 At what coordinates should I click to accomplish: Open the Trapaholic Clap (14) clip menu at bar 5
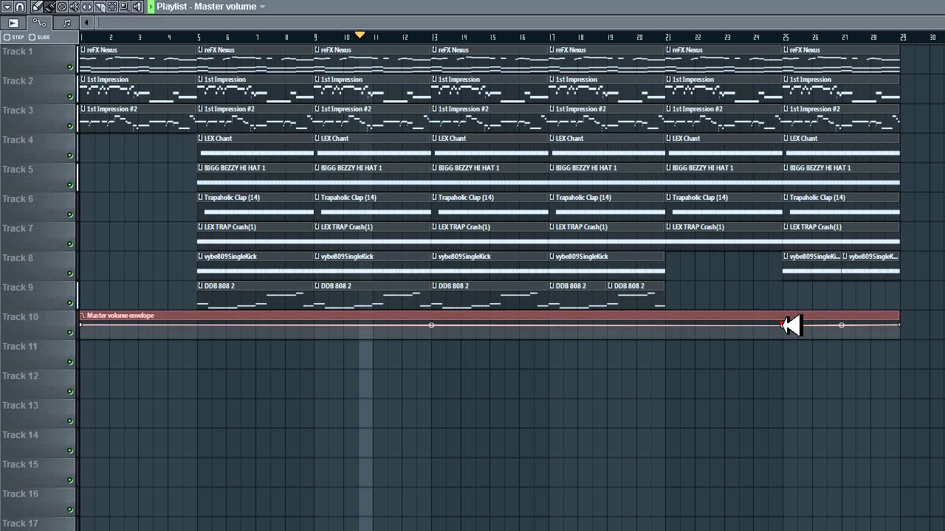201,198
